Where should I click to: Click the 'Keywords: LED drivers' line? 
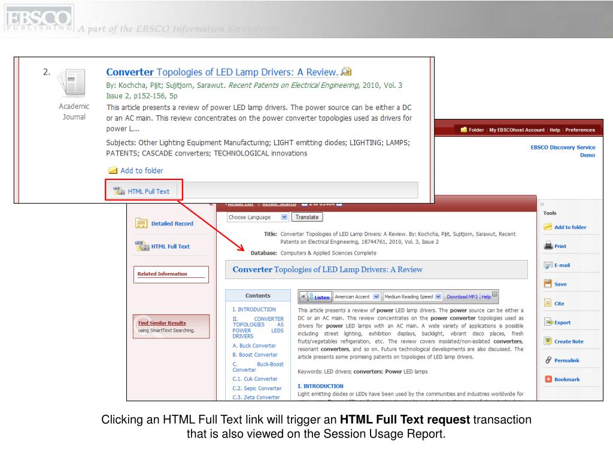pos(362,372)
